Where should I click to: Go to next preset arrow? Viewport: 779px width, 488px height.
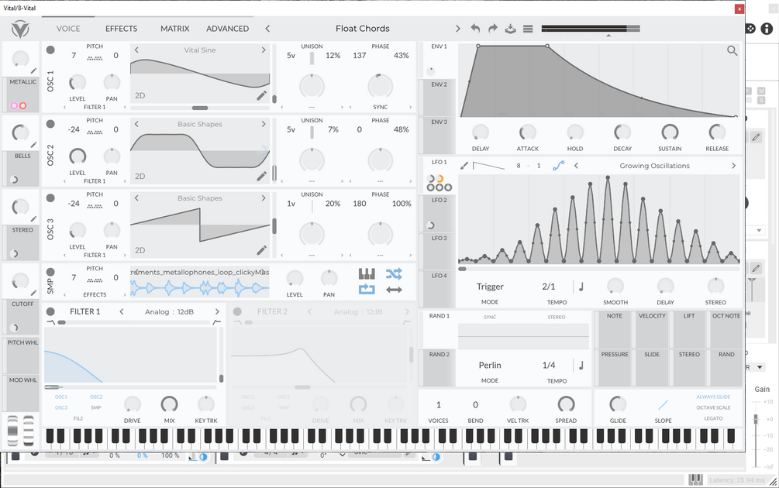(x=457, y=29)
